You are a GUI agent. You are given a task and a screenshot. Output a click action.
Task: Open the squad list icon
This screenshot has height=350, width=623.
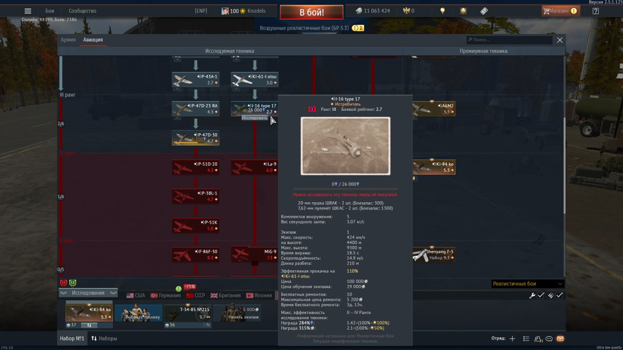[526, 338]
